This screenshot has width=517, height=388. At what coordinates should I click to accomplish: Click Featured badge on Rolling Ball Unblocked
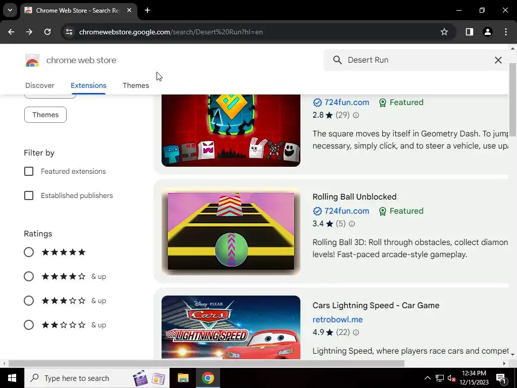[401, 211]
